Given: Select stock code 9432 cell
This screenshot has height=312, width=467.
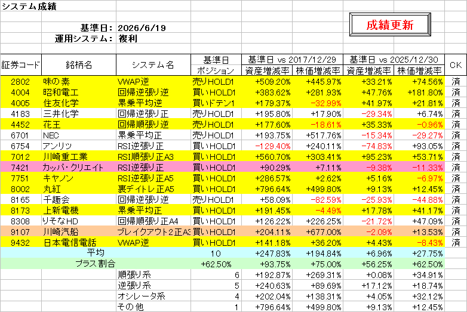Looking at the screenshot, I should tap(21, 242).
